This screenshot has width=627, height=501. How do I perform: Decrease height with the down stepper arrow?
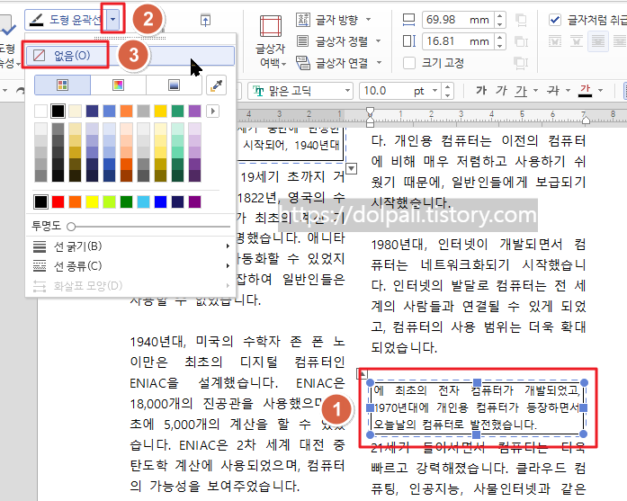[500, 46]
